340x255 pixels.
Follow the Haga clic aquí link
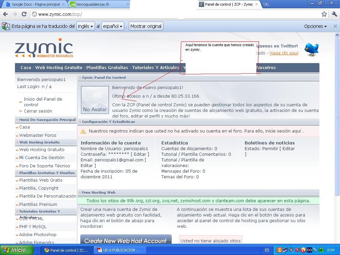click(284, 53)
